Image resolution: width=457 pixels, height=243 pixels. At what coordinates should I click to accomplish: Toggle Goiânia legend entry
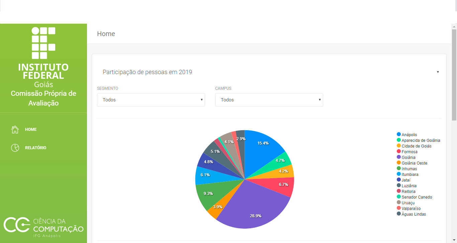click(x=408, y=158)
